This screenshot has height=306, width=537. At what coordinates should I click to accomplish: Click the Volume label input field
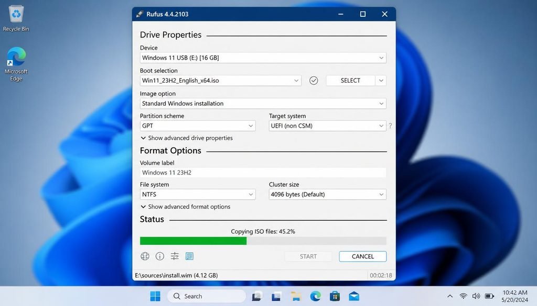263,173
